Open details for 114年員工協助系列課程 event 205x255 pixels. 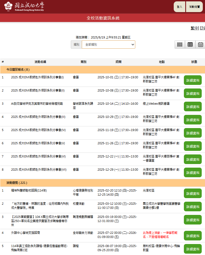(x=193, y=249)
